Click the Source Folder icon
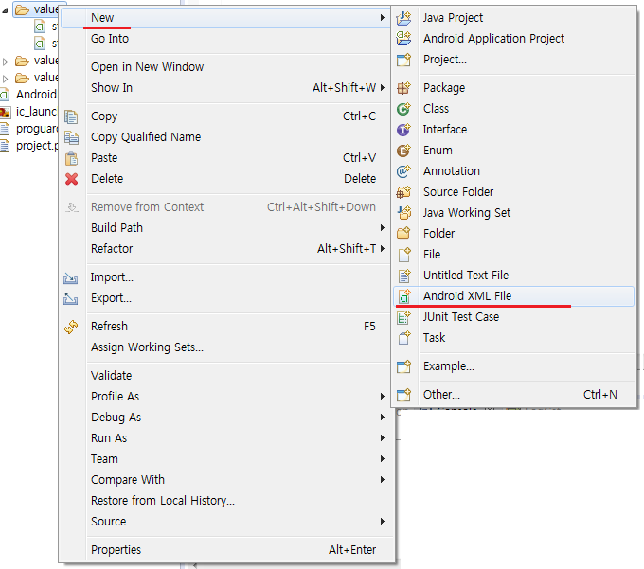The image size is (644, 569). (403, 192)
